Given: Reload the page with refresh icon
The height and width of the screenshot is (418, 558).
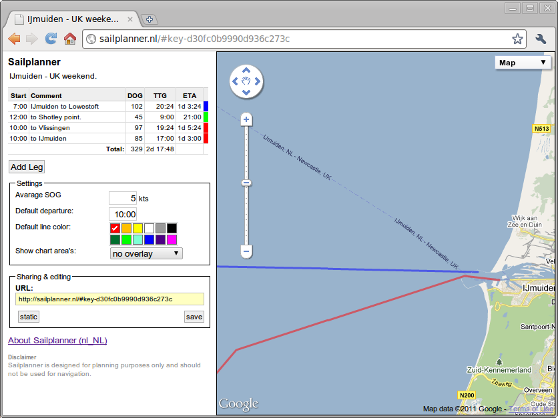Looking at the screenshot, I should tap(51, 39).
